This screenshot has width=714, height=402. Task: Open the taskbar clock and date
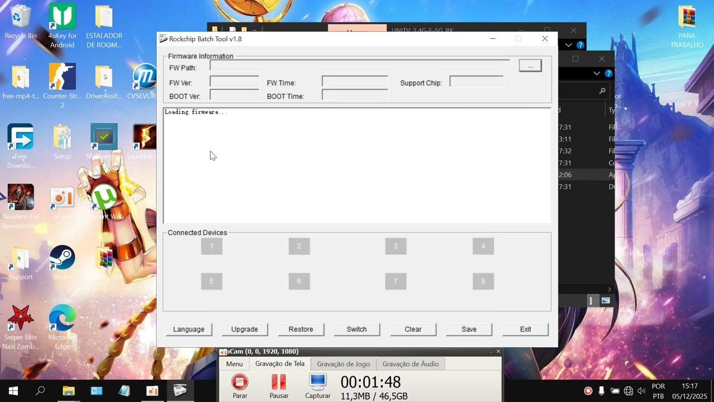690,391
